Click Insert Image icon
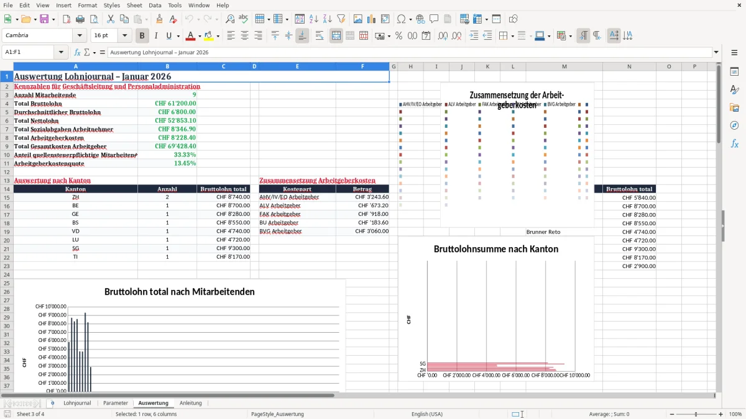Image resolution: width=746 pixels, height=419 pixels. click(358, 19)
